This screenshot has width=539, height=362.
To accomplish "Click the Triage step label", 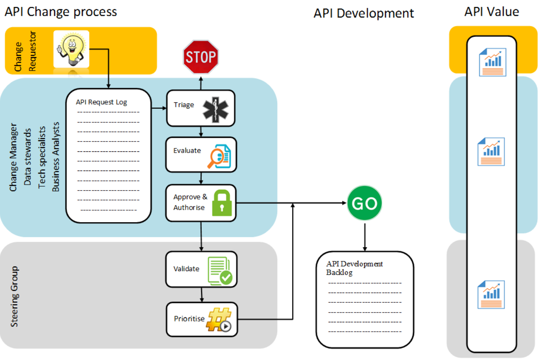I will (x=184, y=105).
